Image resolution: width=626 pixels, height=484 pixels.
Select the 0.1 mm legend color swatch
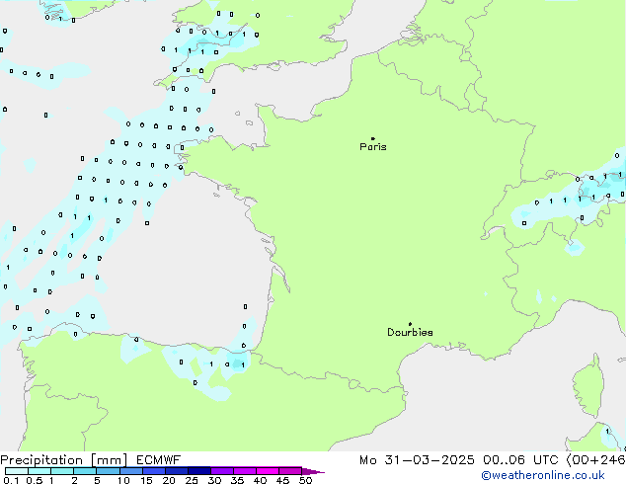tap(17, 471)
